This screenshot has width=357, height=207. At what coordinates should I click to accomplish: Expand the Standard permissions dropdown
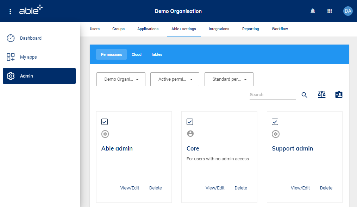pos(229,79)
